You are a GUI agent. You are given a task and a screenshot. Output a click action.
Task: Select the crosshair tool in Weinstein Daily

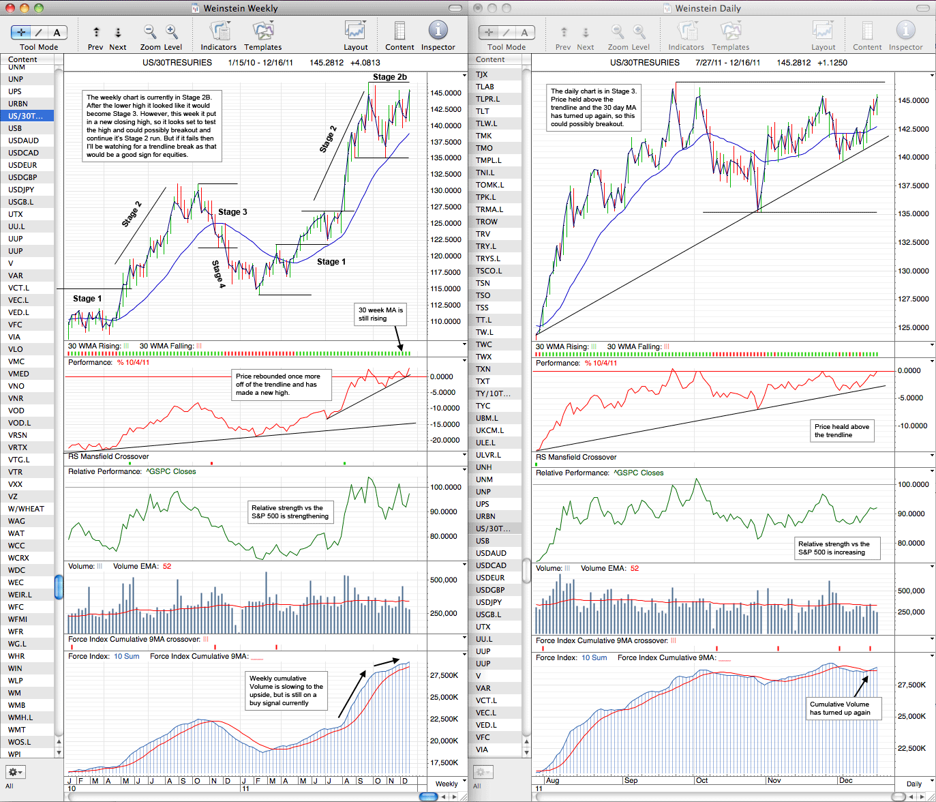point(489,32)
